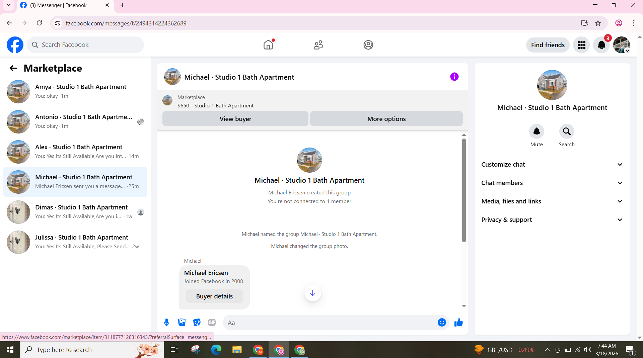The image size is (643, 358).
Task: Expand Media, files and links section
Action: [x=552, y=201]
